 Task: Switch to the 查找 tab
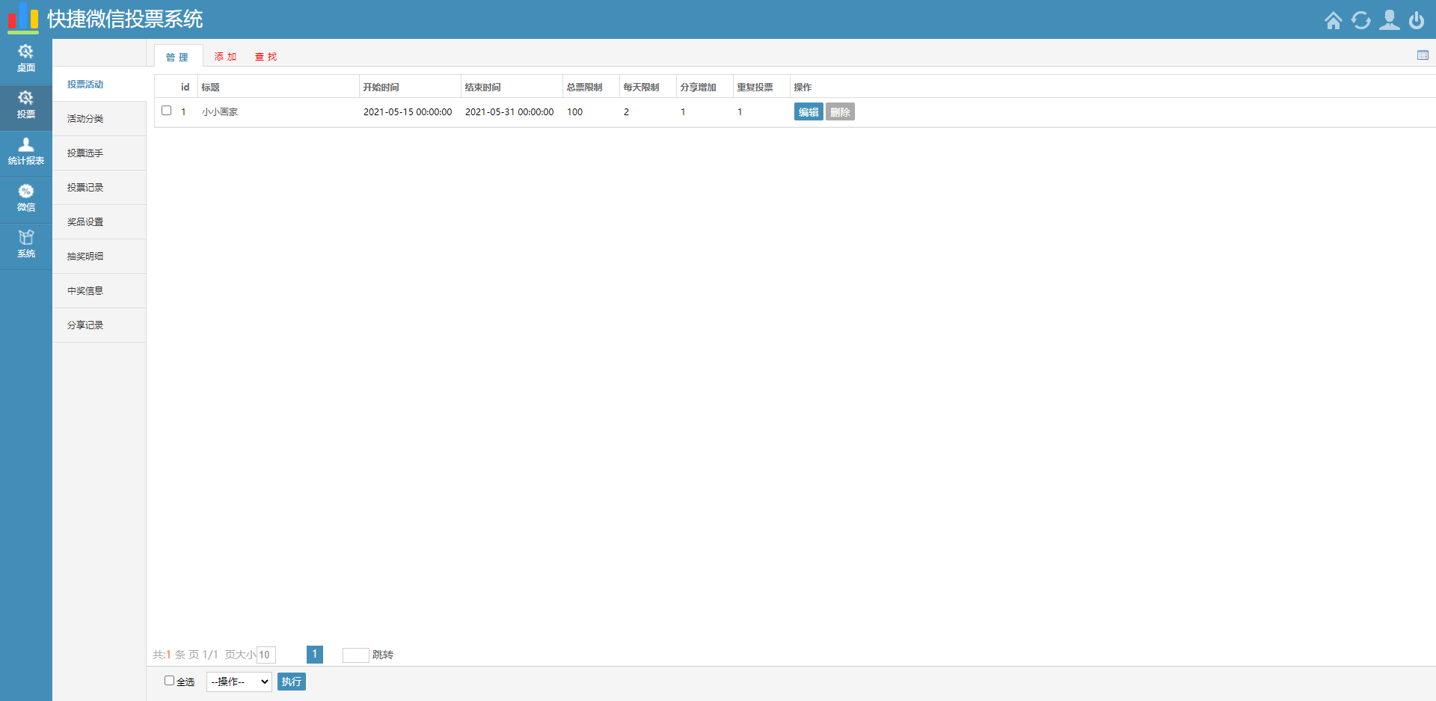coord(266,57)
